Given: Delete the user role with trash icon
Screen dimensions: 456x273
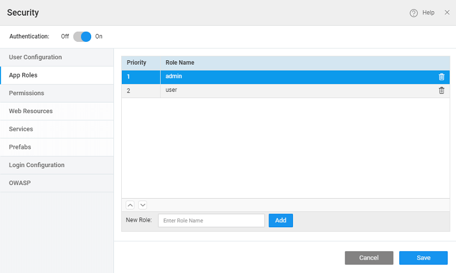Looking at the screenshot, I should click(442, 90).
